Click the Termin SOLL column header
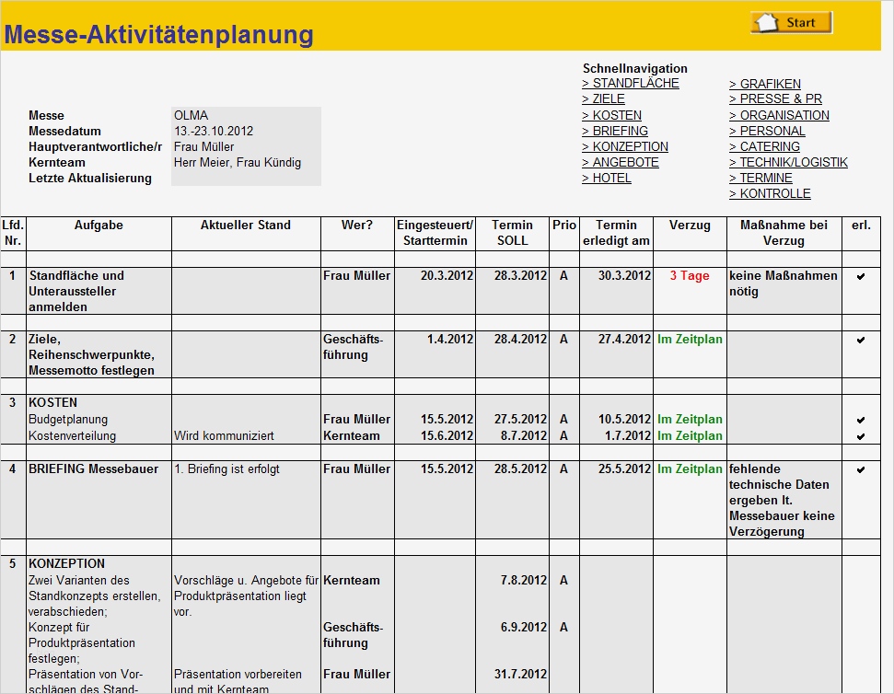The width and height of the screenshot is (894, 694). click(513, 233)
